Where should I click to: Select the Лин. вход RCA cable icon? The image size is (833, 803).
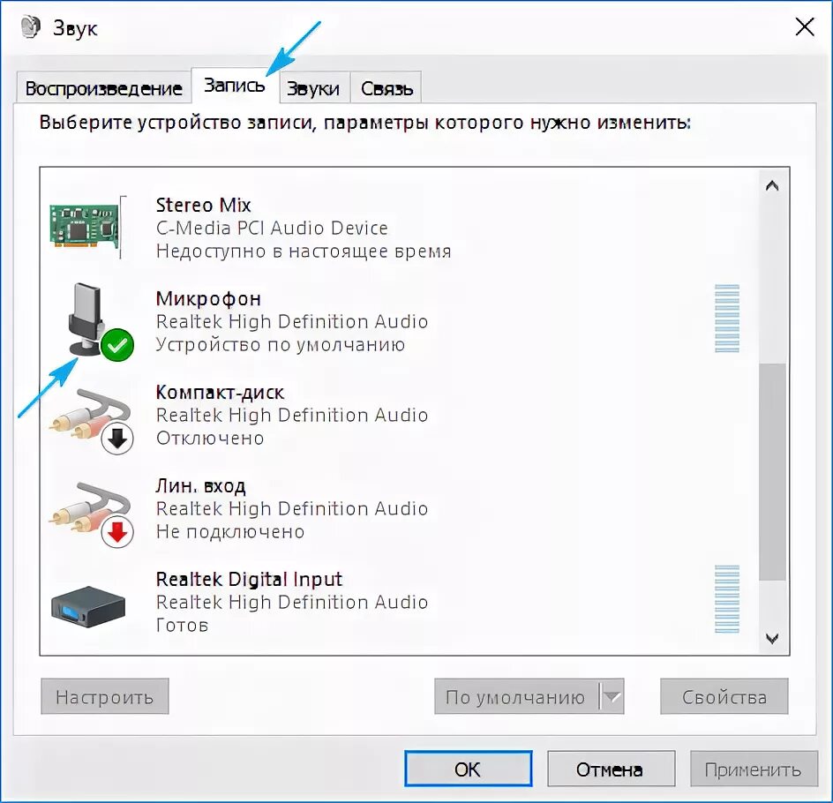tap(92, 514)
